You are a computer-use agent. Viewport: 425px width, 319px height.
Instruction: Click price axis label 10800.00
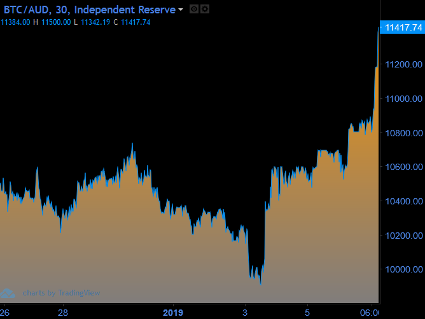click(x=403, y=133)
